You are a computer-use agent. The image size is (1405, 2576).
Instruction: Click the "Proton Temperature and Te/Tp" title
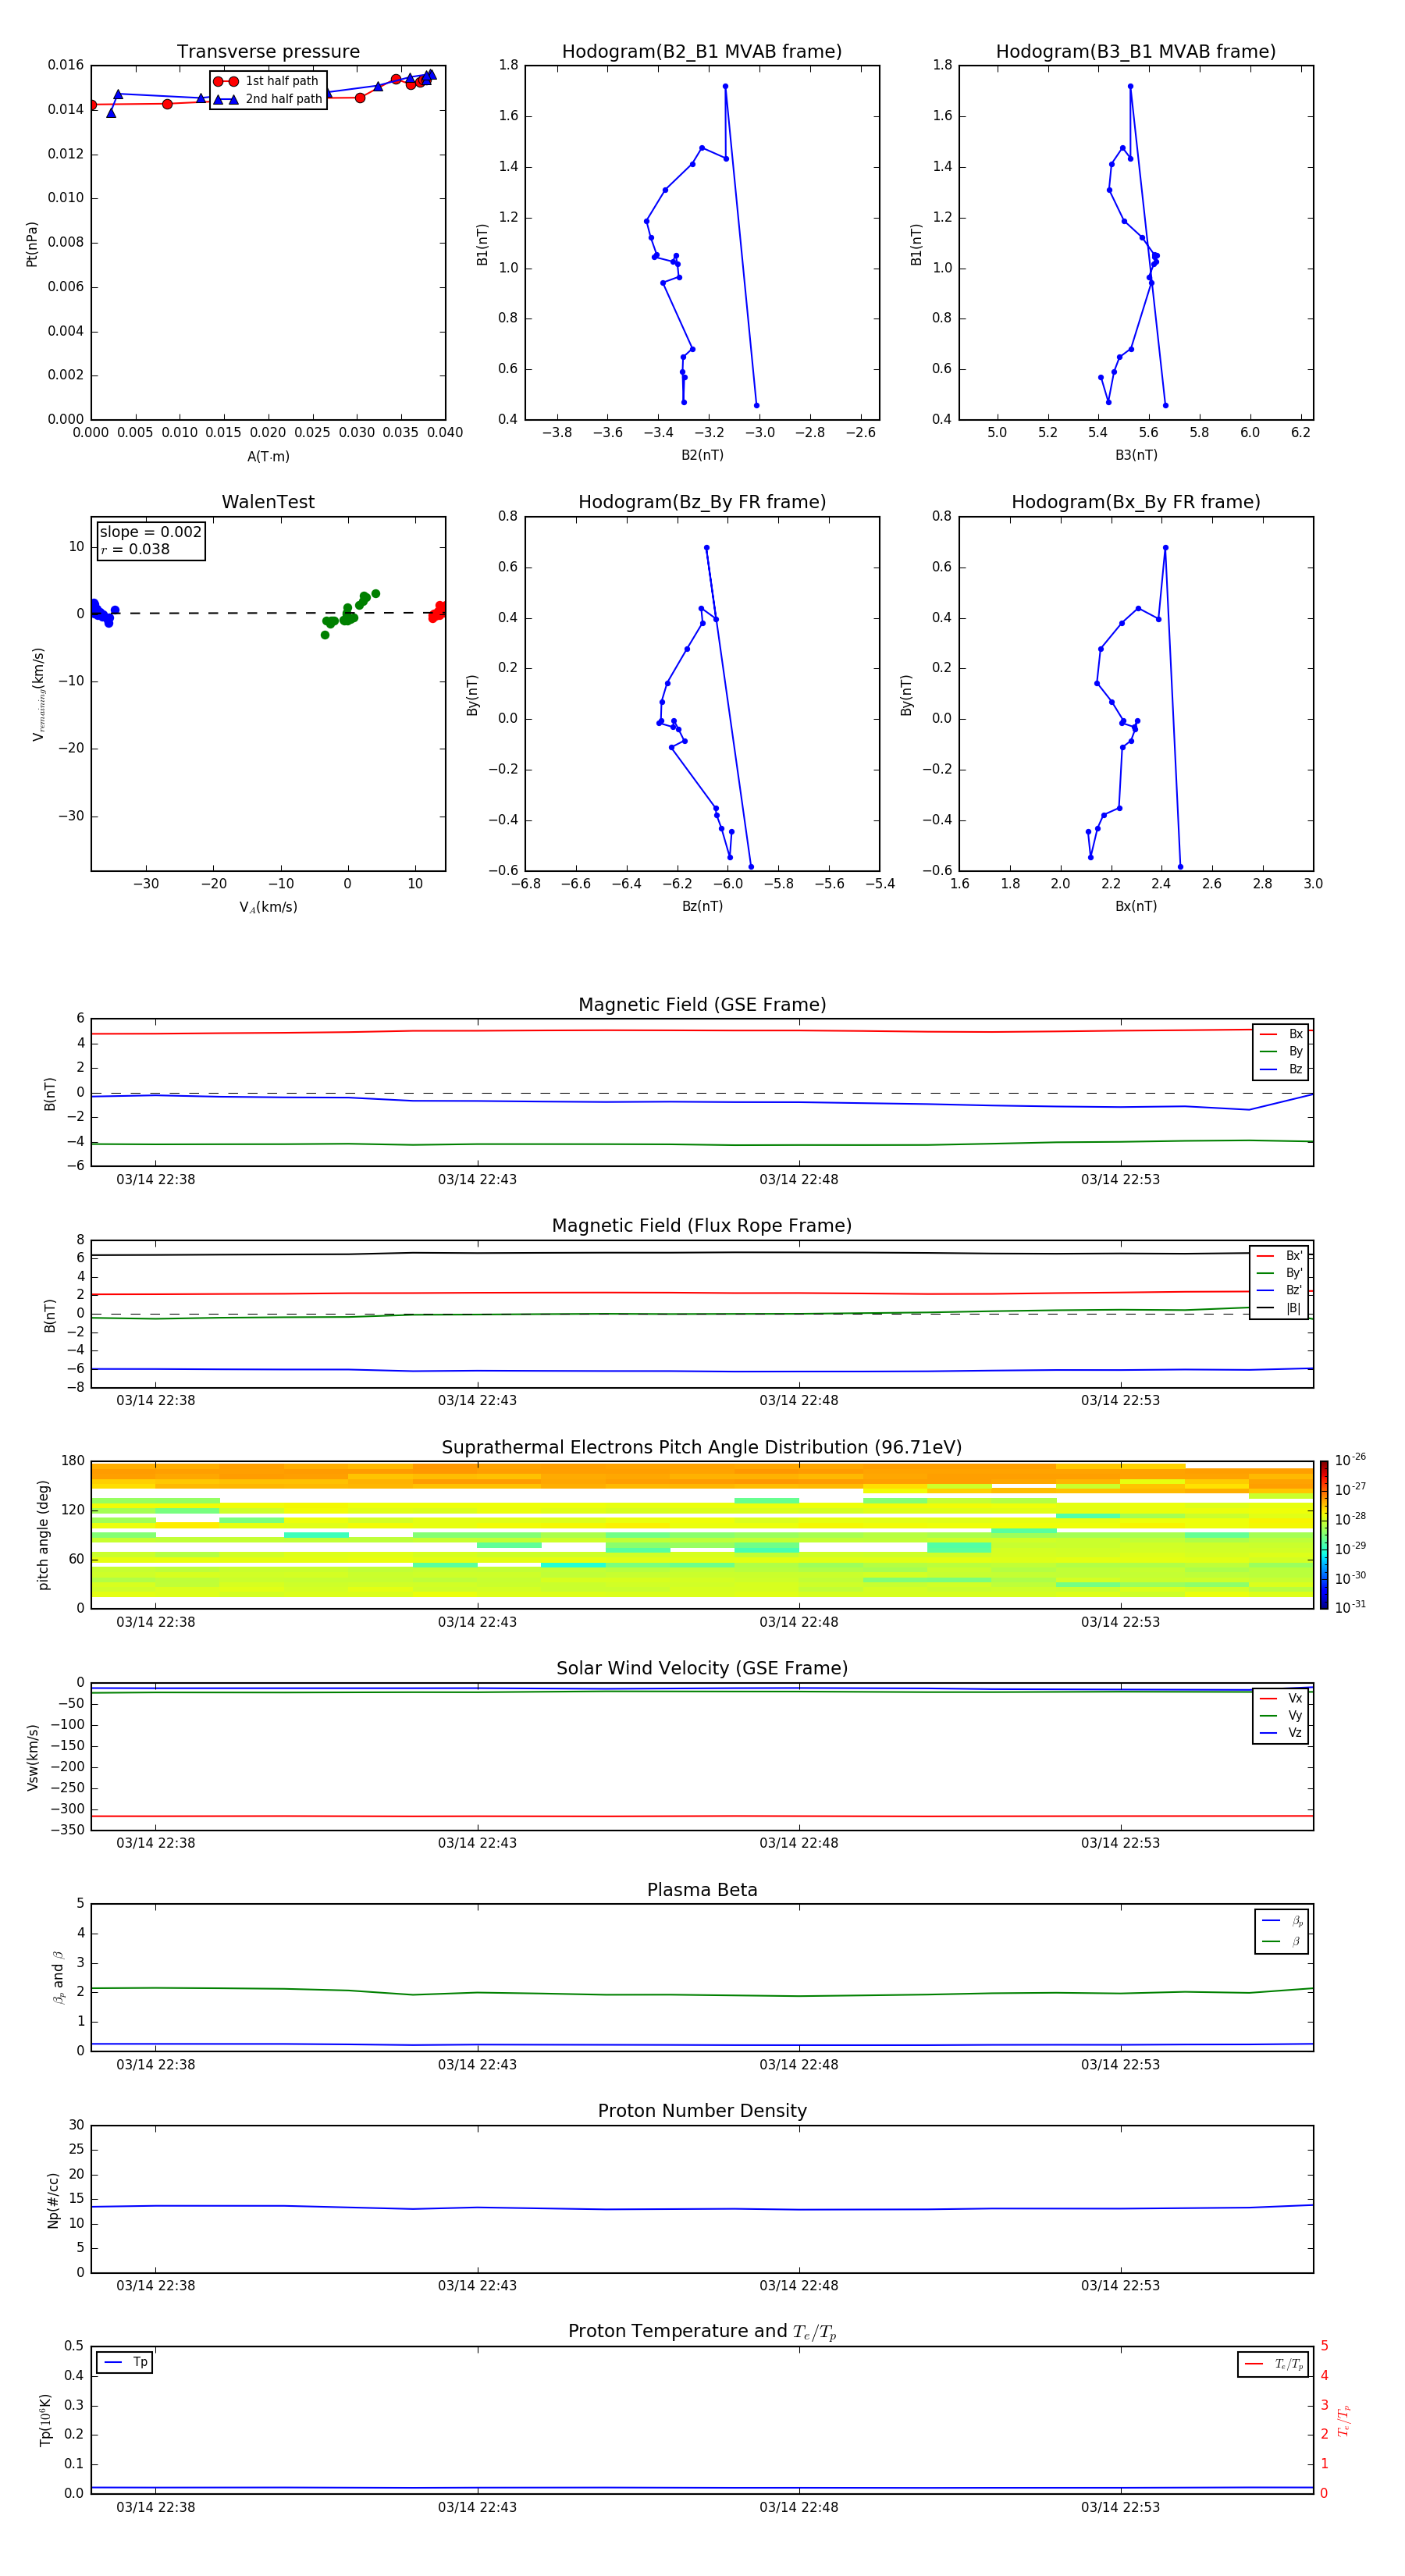pyautogui.click(x=702, y=2332)
